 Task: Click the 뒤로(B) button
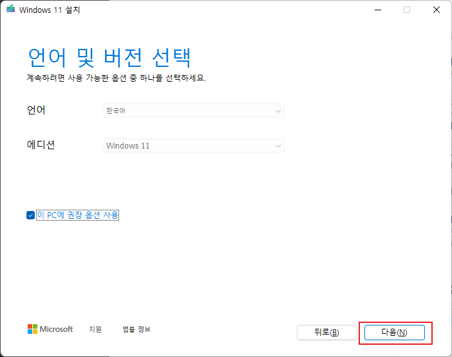(327, 333)
